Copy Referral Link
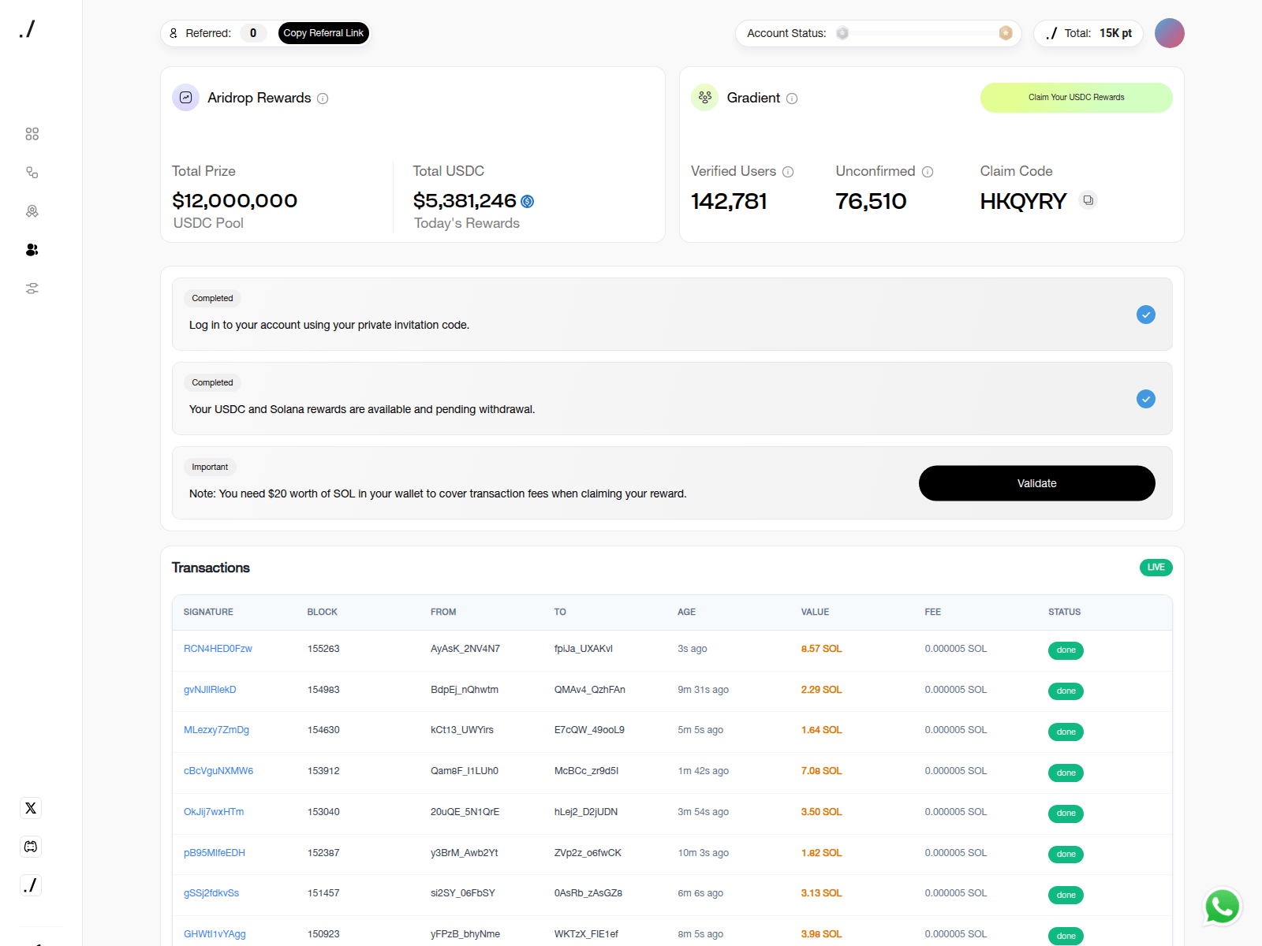Viewport: 1262px width, 946px height. coord(323,33)
